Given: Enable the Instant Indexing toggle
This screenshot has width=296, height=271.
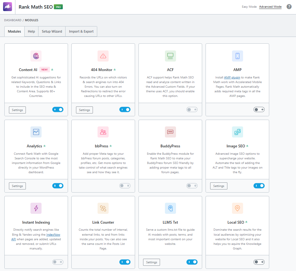Looking at the screenshot, I should 58,262.
